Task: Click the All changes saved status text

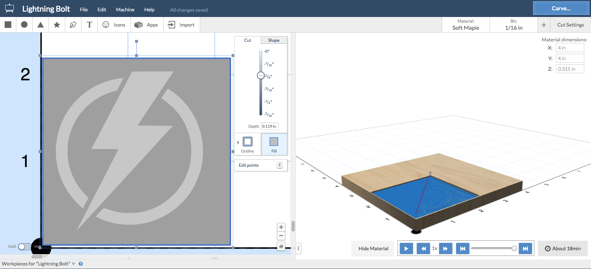Action: tap(189, 10)
